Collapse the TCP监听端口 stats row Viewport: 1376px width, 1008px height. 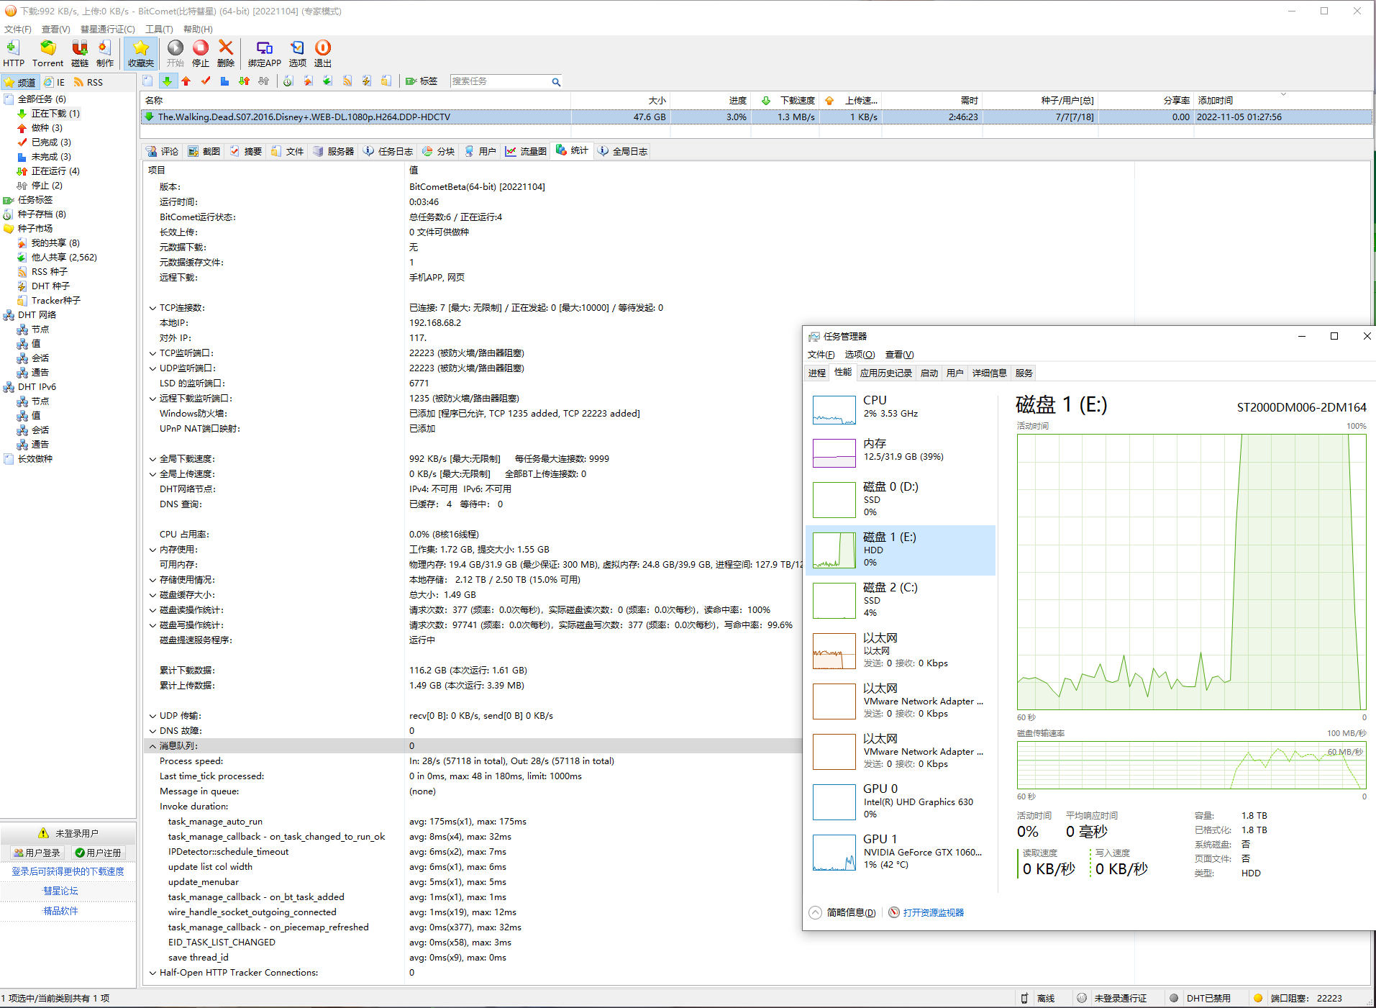tap(152, 353)
